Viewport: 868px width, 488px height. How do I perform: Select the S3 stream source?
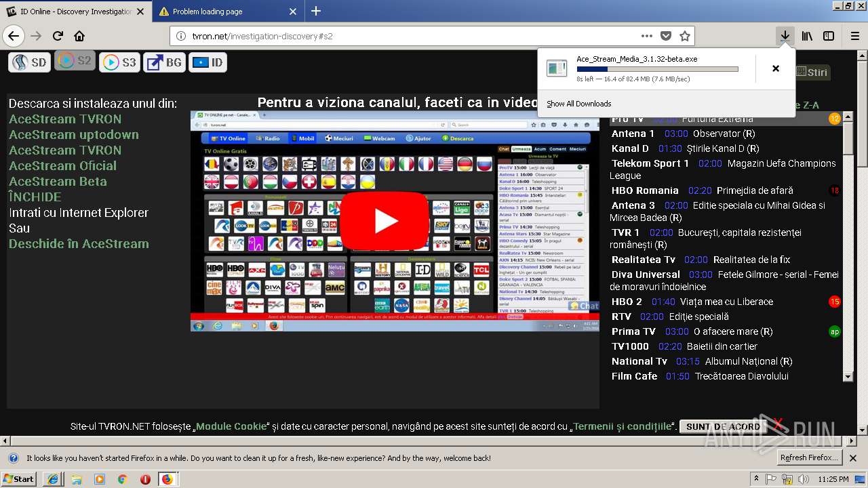pyautogui.click(x=119, y=62)
